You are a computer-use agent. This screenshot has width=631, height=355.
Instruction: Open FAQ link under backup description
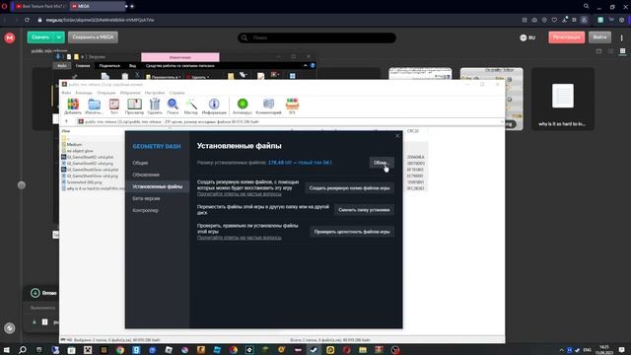point(239,194)
